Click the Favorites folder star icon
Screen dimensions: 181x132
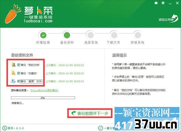pyautogui.click(x=13, y=73)
